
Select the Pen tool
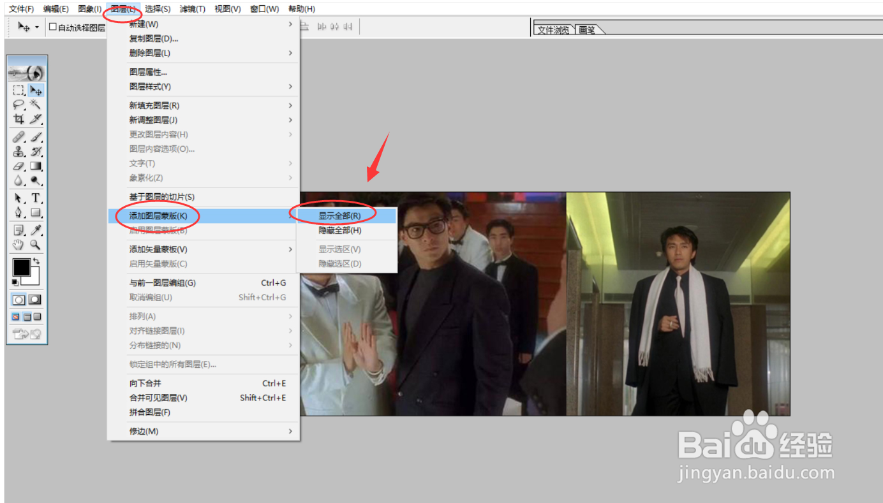[x=19, y=212]
